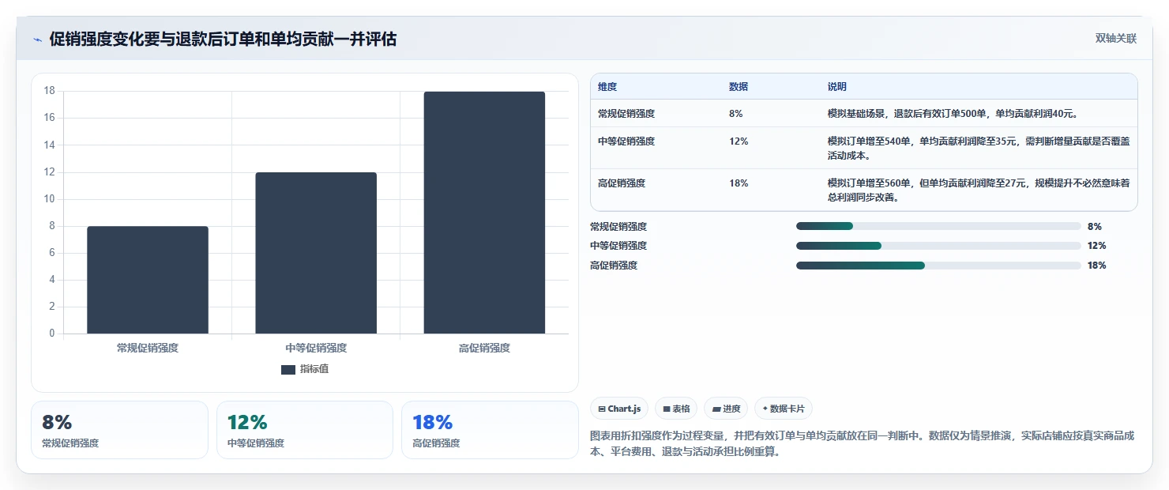This screenshot has width=1169, height=490.
Task: Click the 常规促销强度 table row cell
Action: pyautogui.click(x=626, y=114)
